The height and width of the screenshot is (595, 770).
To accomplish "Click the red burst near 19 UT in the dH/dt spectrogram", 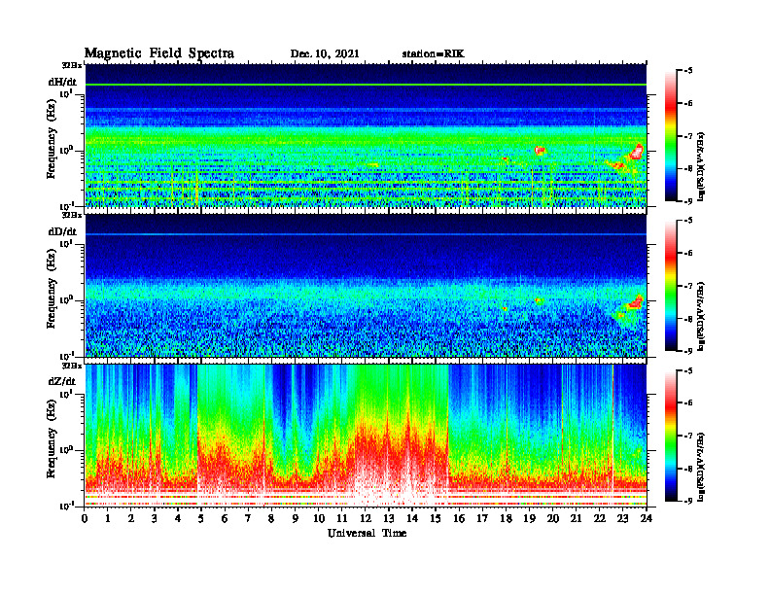I will point(540,151).
